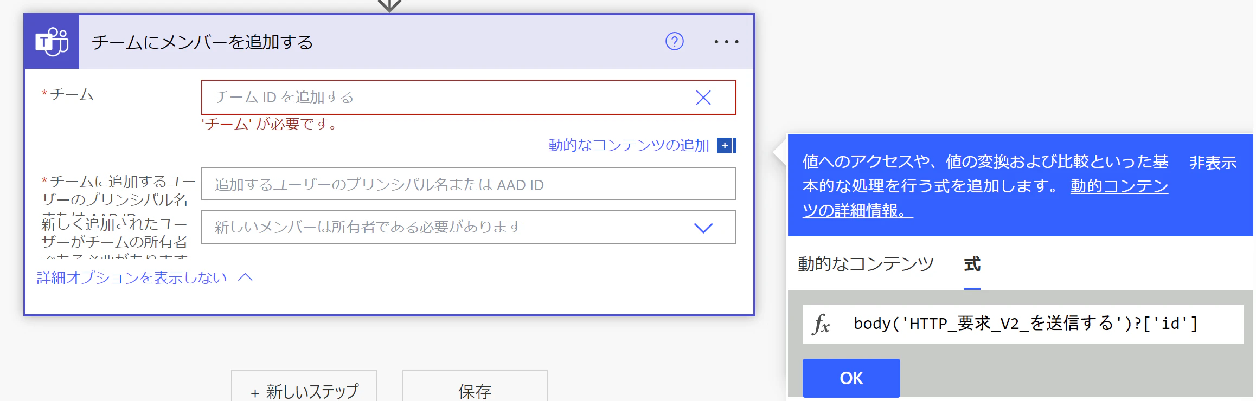
Task: Focus the チーム ID を追加する field
Action: click(x=469, y=98)
